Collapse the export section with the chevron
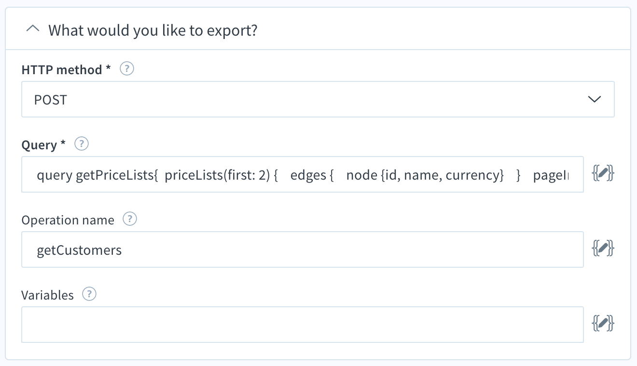Image resolution: width=637 pixels, height=366 pixels. [x=33, y=29]
